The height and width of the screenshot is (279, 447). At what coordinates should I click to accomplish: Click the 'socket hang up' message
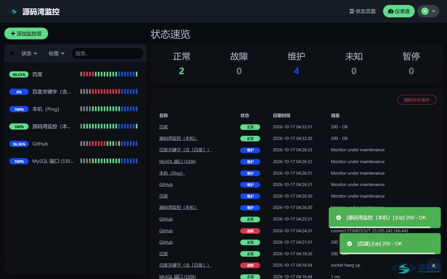(346, 265)
